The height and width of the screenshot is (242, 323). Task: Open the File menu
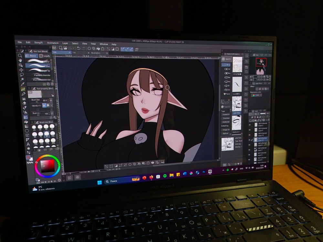20,42
